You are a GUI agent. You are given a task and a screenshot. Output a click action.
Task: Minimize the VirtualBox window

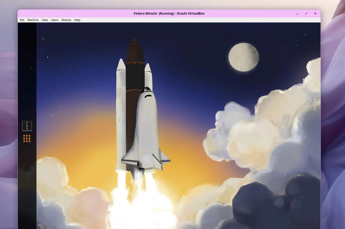coord(297,14)
